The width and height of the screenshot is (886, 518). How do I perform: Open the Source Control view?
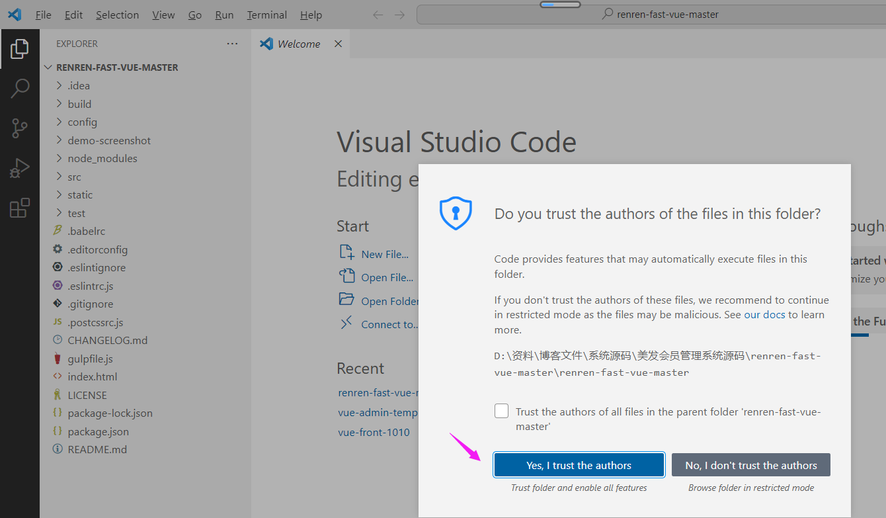20,128
